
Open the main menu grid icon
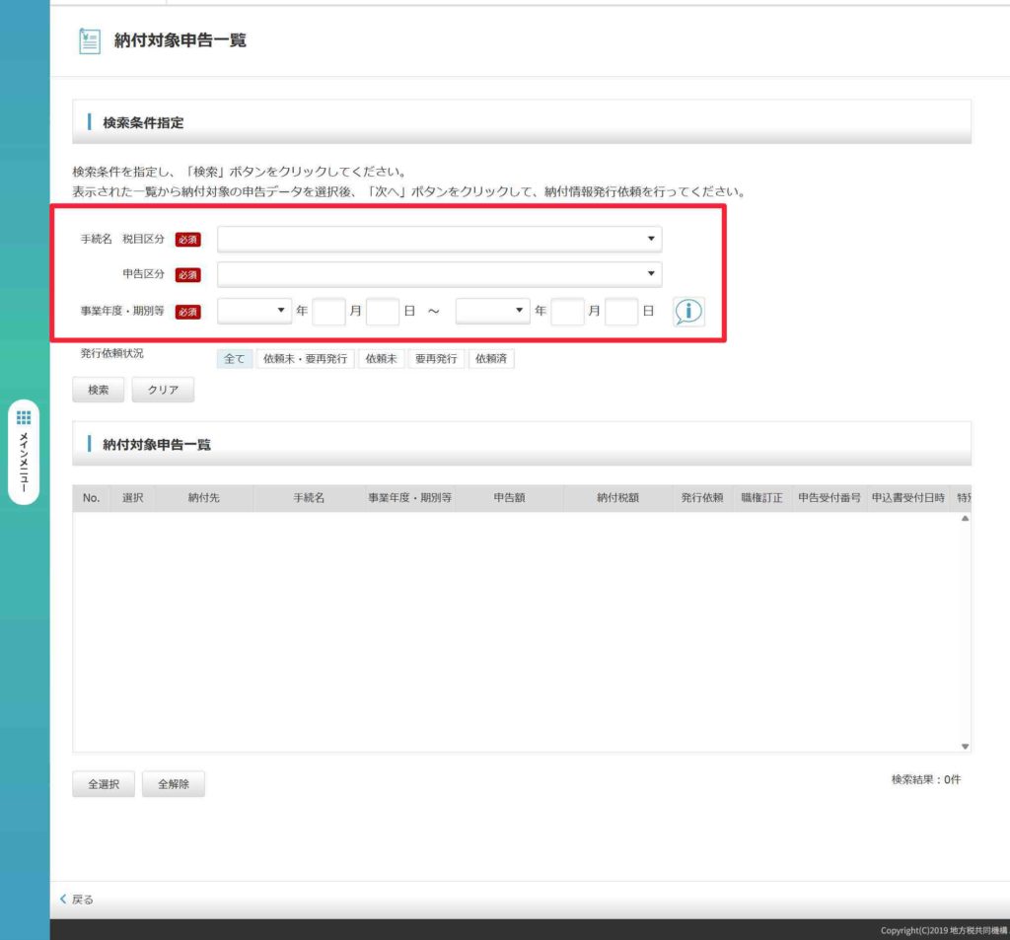24,417
